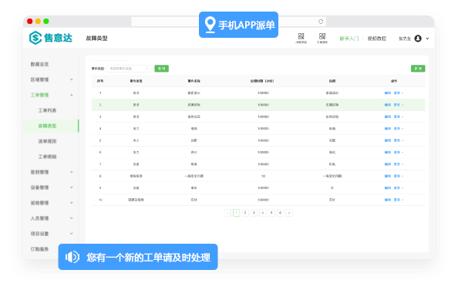This screenshot has width=458, height=290.
Task: Select page 1 in pagination
Action: (x=236, y=213)
